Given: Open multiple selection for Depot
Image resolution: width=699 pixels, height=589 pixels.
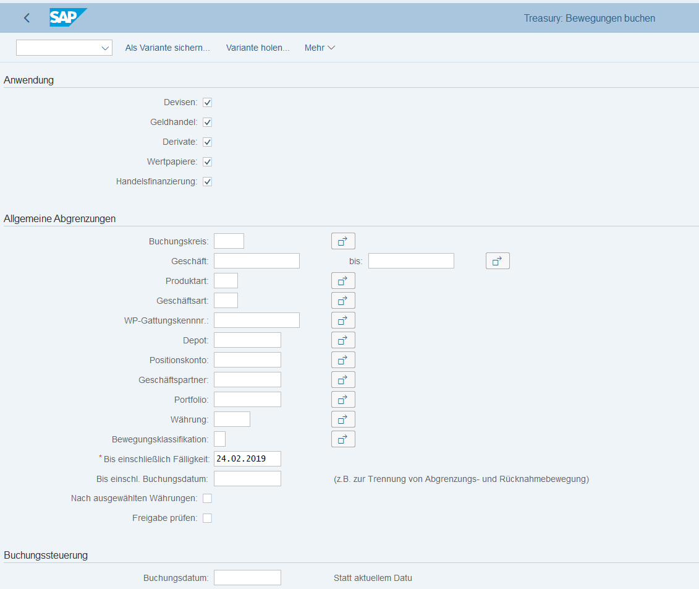Looking at the screenshot, I should point(343,340).
